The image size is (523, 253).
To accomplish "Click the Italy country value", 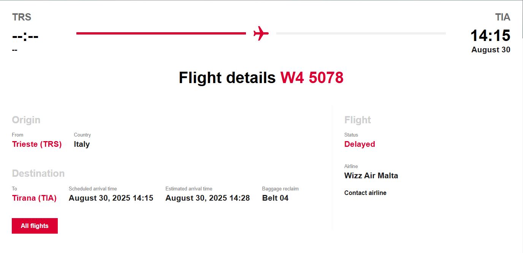I will click(x=82, y=144).
